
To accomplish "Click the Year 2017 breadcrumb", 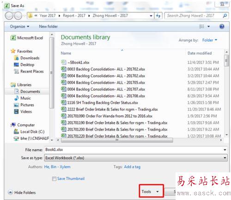I will [x=48, y=16].
